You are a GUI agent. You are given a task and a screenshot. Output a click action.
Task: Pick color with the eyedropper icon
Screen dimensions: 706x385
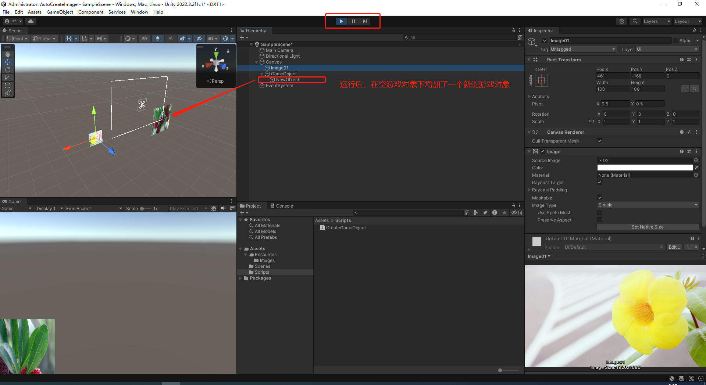[x=696, y=168]
